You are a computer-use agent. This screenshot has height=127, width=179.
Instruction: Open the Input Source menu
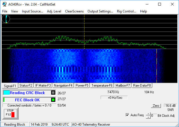point(33,11)
